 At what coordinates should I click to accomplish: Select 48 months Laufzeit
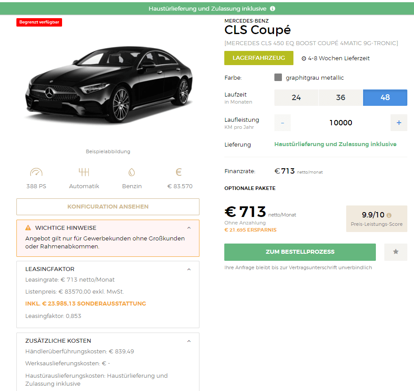[x=385, y=97]
